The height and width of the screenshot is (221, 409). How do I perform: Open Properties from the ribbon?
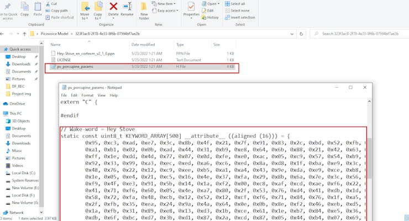(x=191, y=9)
